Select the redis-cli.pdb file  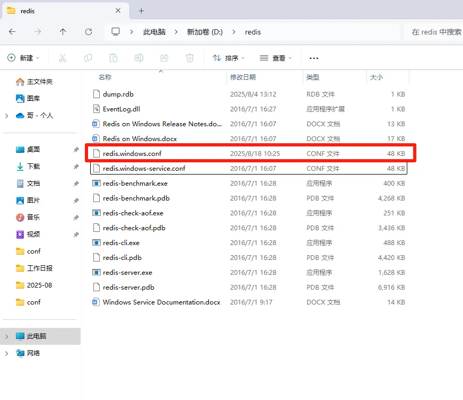click(x=249, y=258)
